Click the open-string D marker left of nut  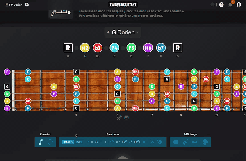7,94
